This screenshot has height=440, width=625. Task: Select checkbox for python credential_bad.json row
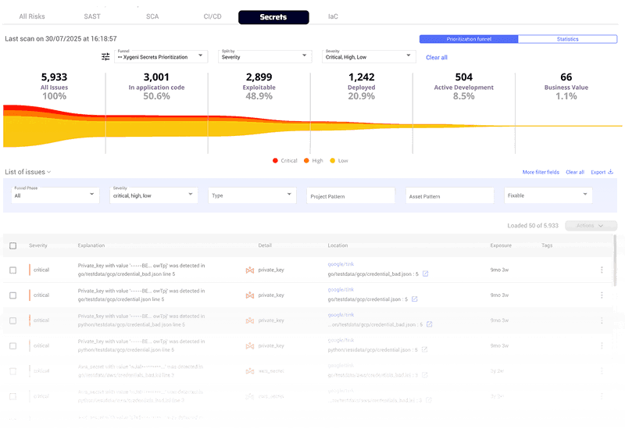coord(12,320)
